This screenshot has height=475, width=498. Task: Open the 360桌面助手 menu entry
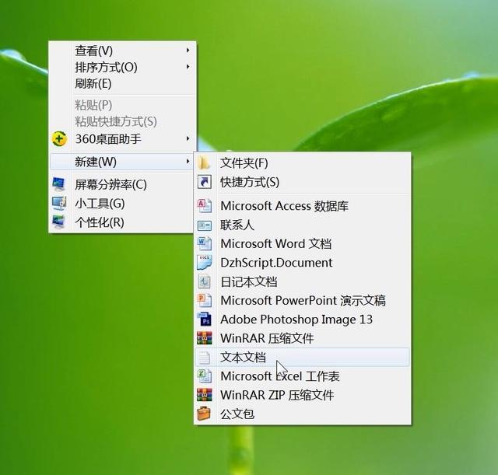point(122,138)
